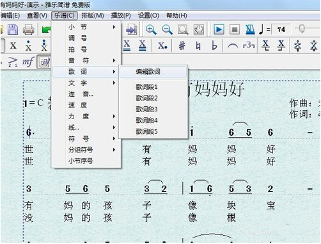Expand the 分组符号 submenu
This screenshot has width=321, height=244.
point(86,150)
